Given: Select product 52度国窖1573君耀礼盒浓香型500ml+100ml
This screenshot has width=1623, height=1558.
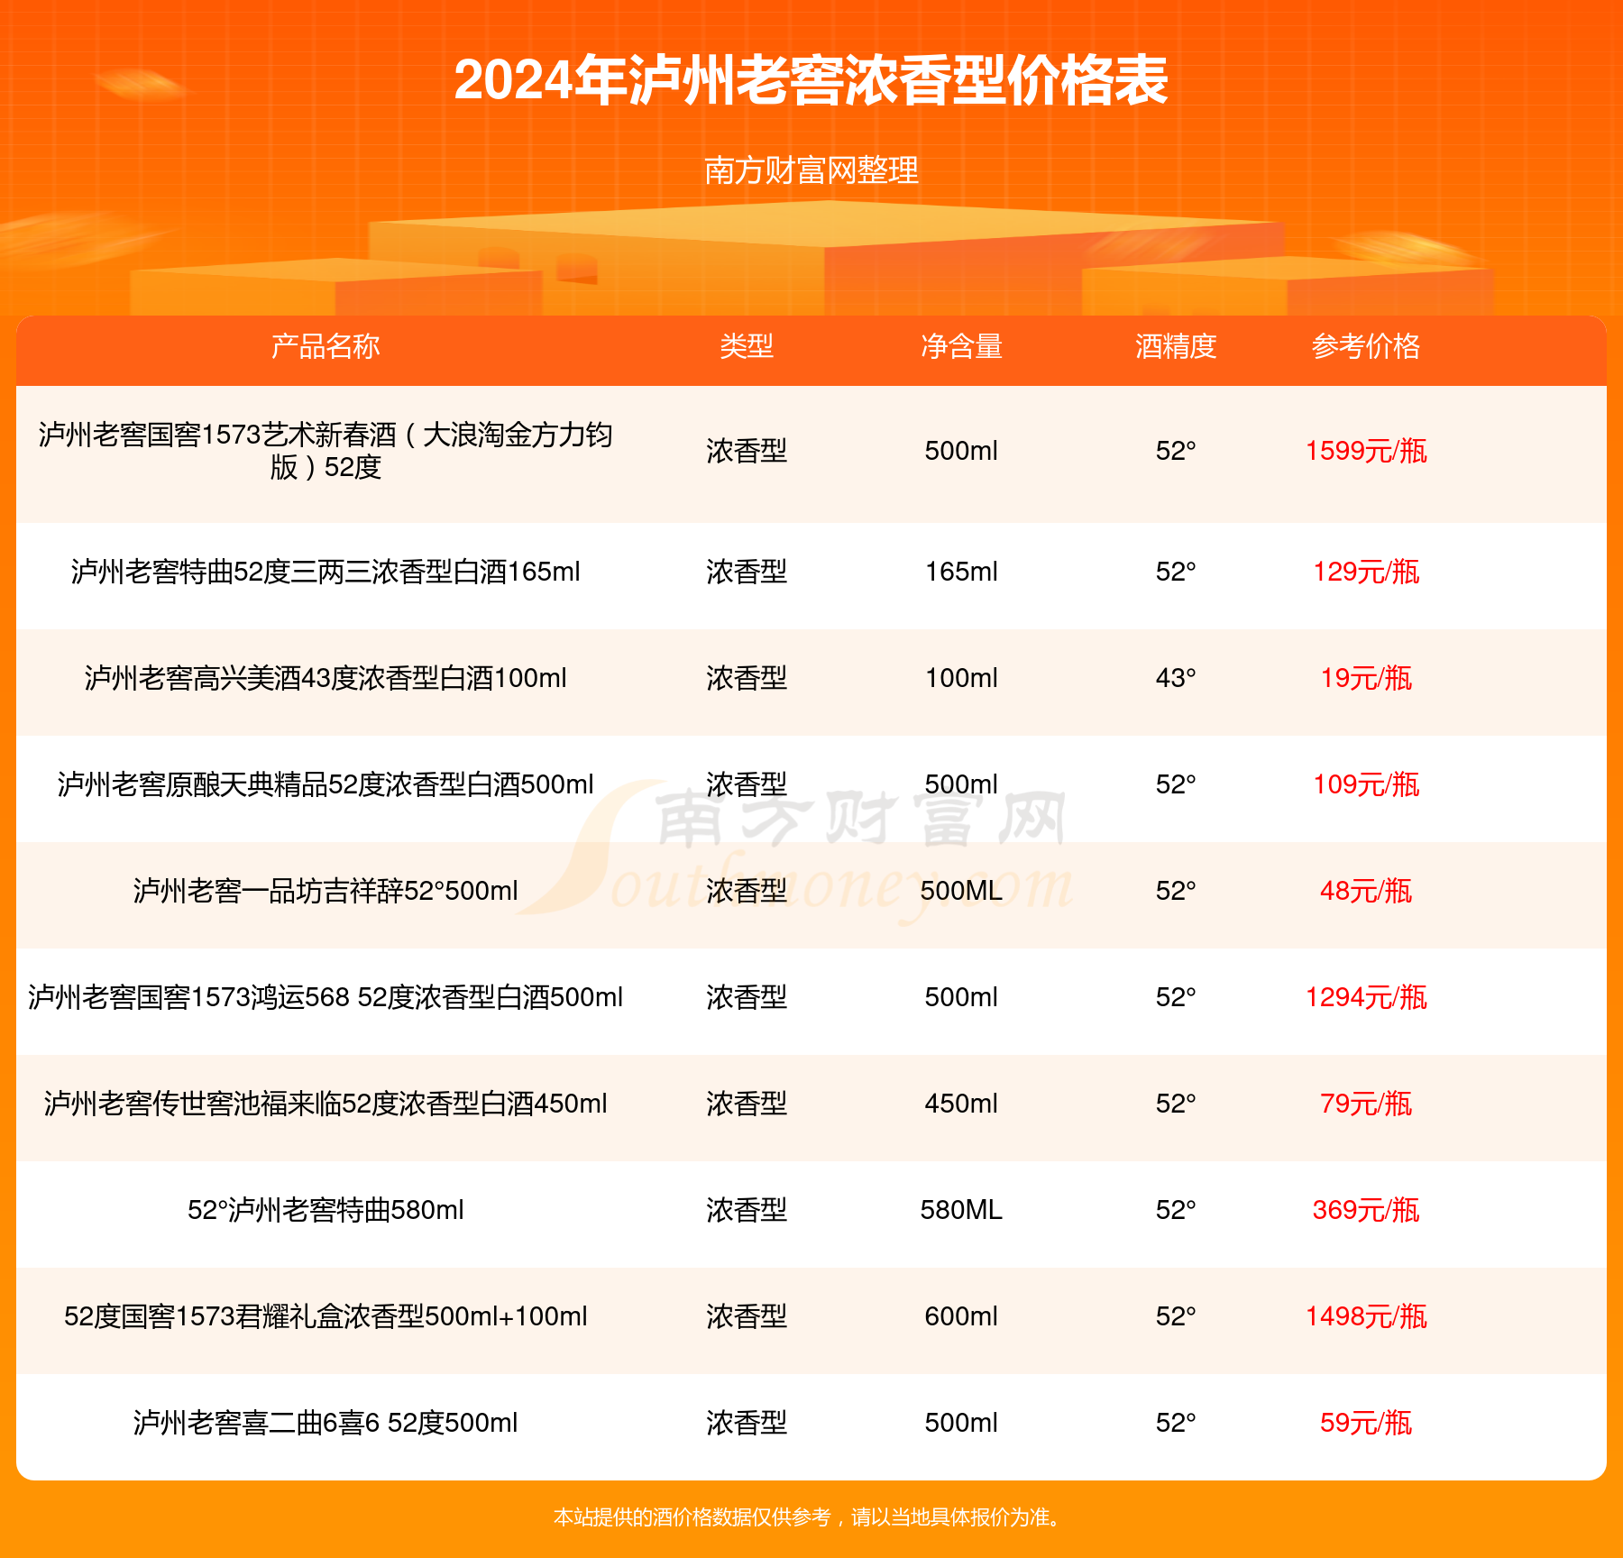Looking at the screenshot, I should click(326, 1316).
